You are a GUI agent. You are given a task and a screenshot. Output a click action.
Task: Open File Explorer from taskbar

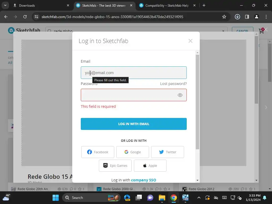point(162,198)
